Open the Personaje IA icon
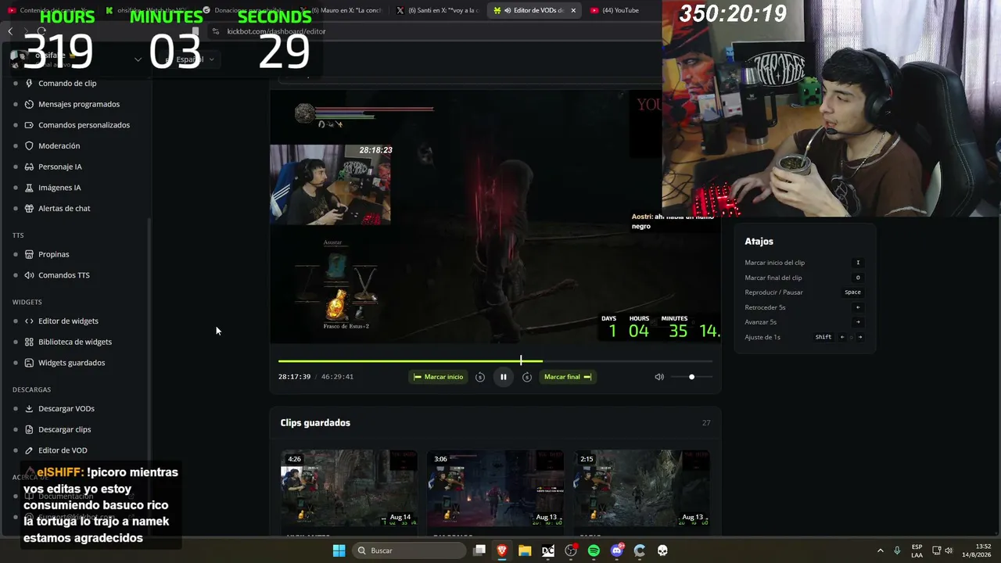Screen dimensions: 1001x563 29,167
